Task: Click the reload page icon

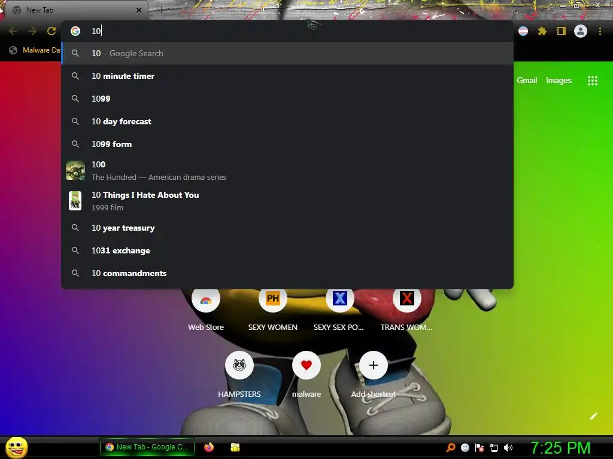Action: (x=51, y=31)
